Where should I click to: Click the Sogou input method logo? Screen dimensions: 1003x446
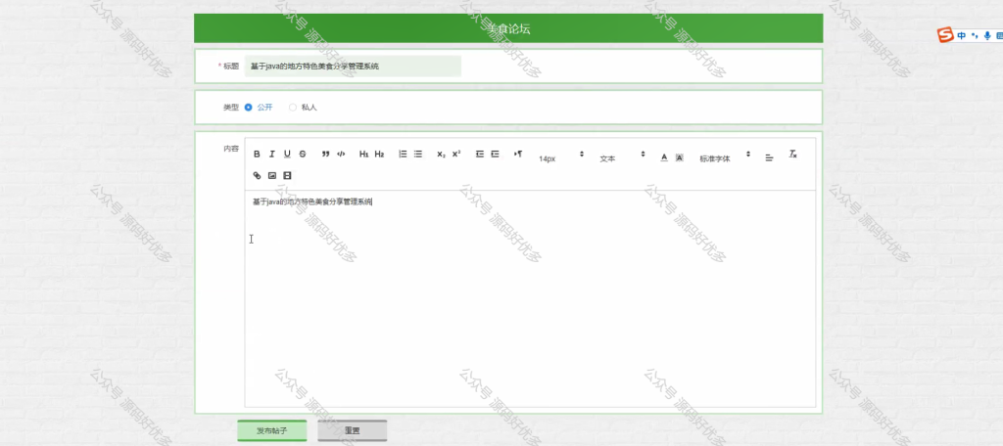coord(945,35)
